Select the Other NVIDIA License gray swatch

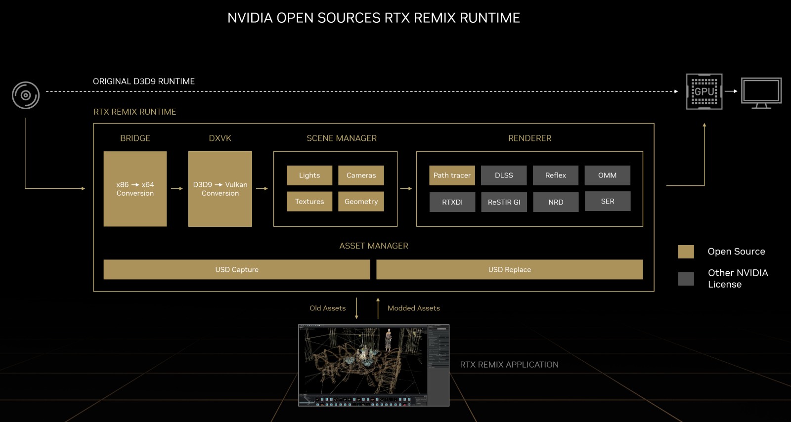pyautogui.click(x=686, y=279)
